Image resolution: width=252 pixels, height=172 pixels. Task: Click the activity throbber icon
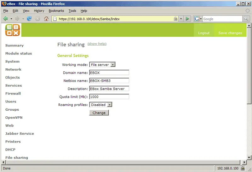(x=248, y=11)
